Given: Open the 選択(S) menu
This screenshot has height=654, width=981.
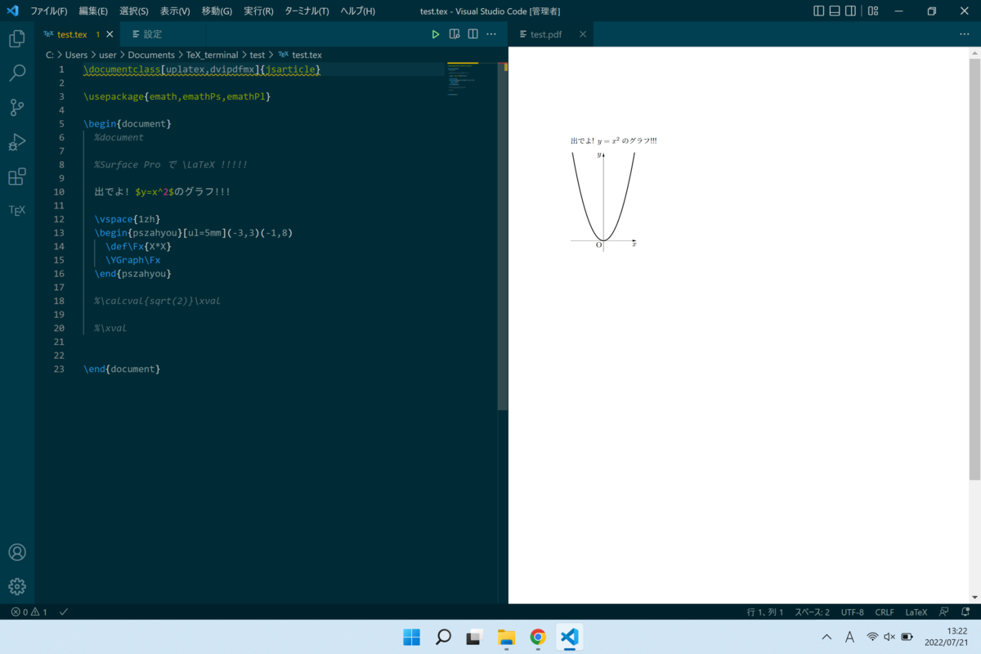Looking at the screenshot, I should tap(134, 11).
